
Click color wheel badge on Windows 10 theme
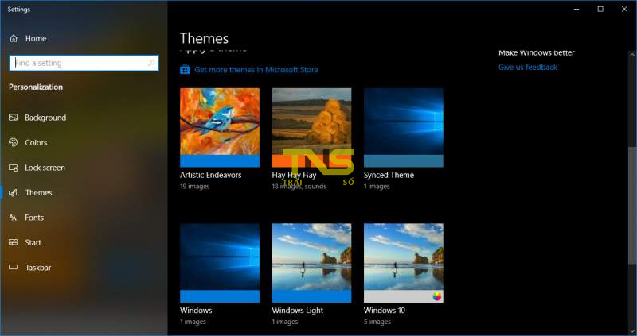[x=436, y=296]
